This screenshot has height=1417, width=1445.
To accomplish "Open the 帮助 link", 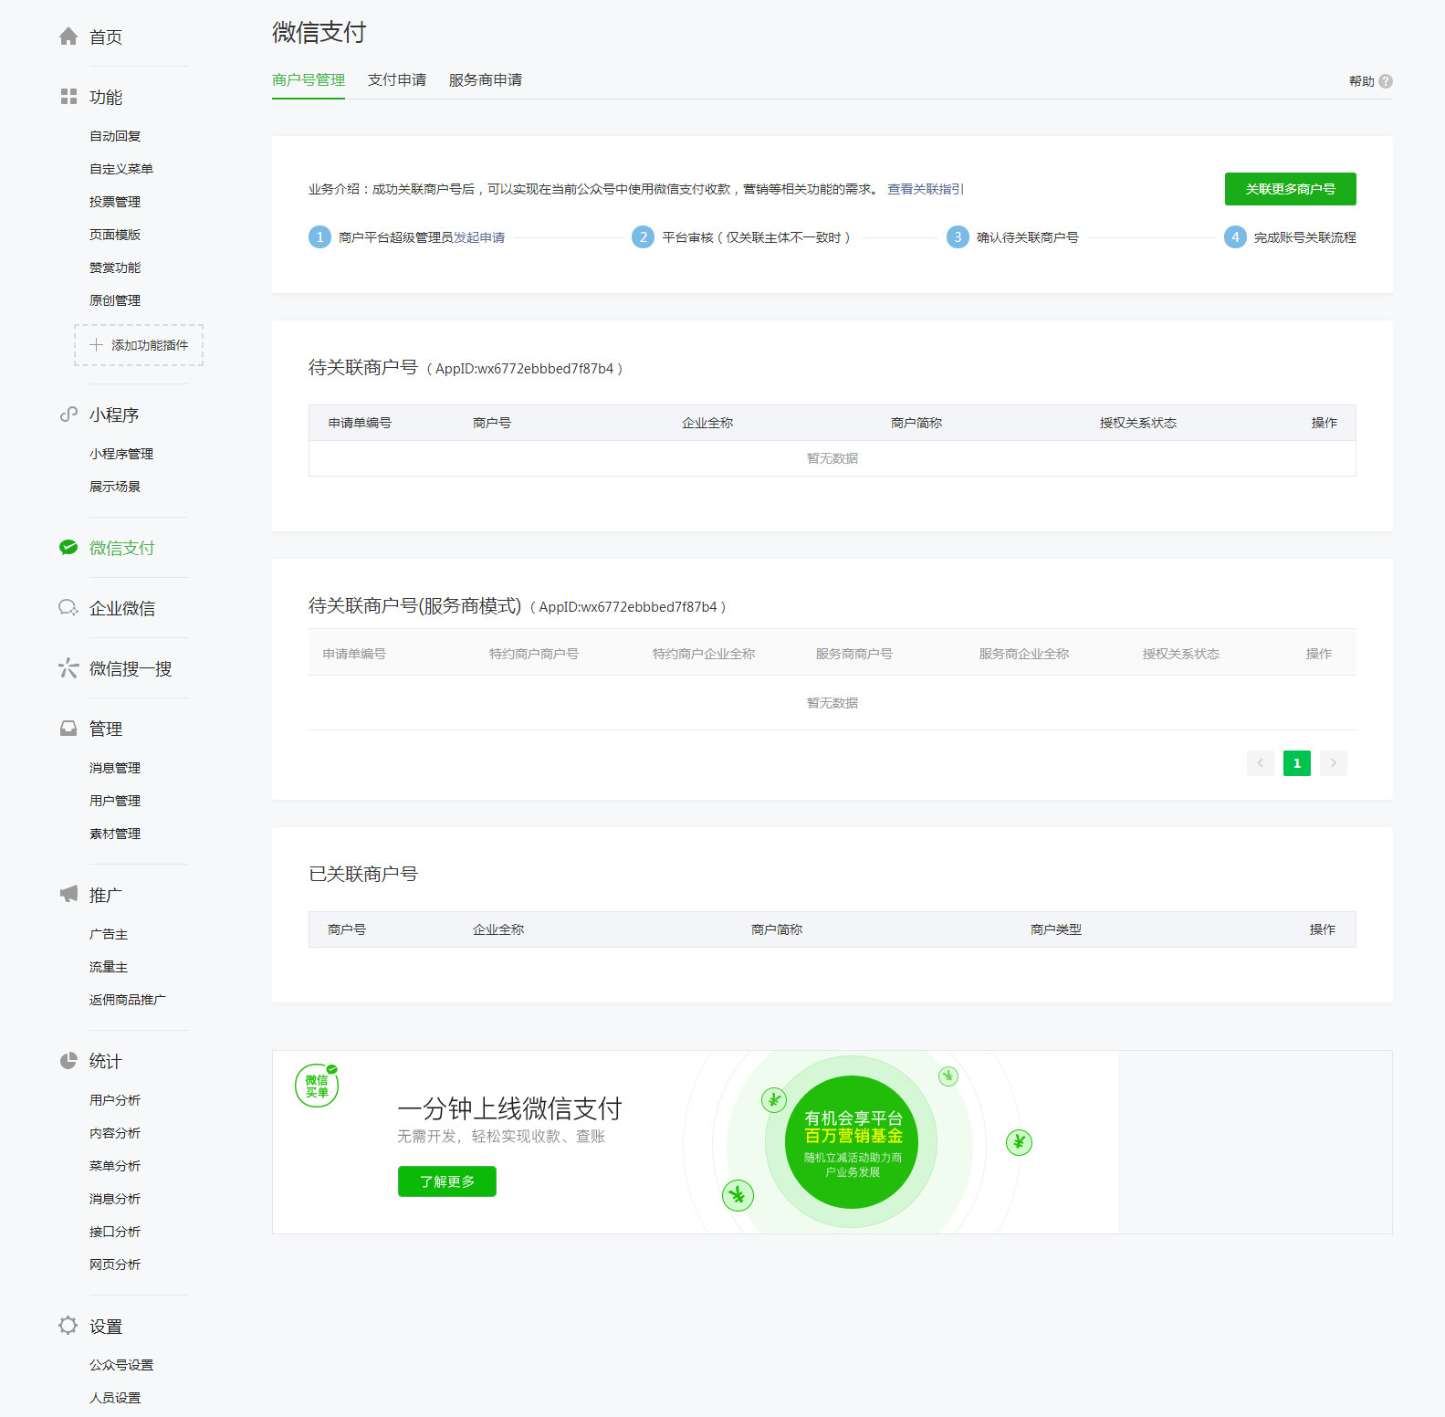I will tap(1362, 81).
